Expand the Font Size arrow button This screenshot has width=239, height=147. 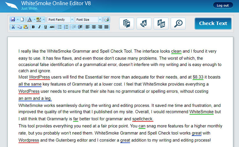tap(100, 20)
